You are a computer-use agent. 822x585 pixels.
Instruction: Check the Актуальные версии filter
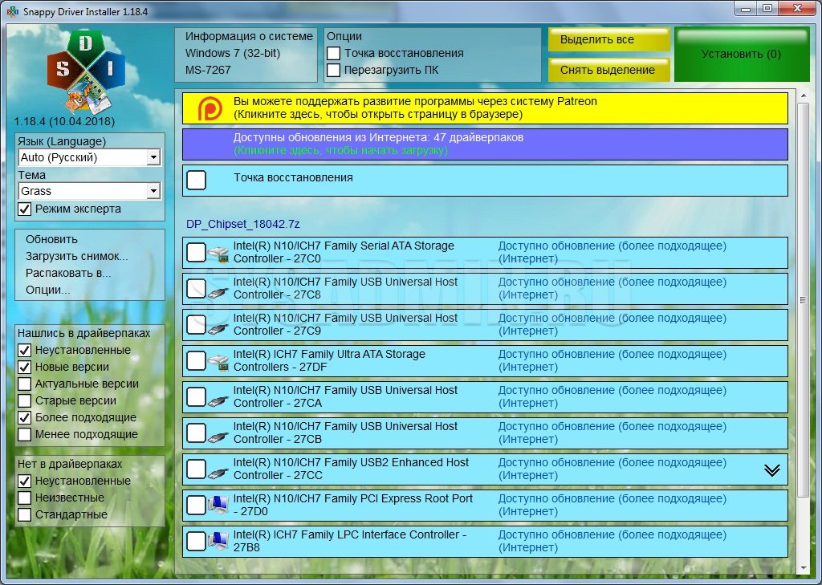(x=25, y=384)
